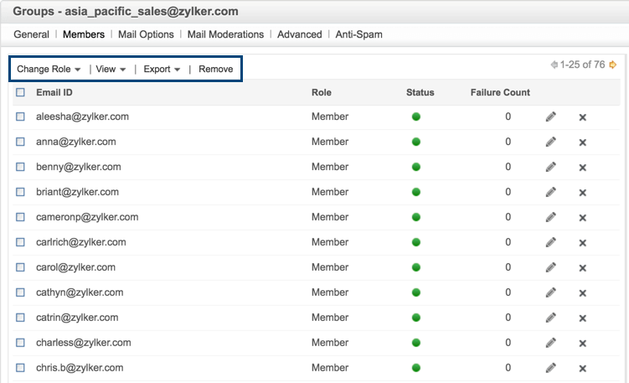629x383 pixels.
Task: Click the Failure Count column header
Action: pyautogui.click(x=500, y=92)
